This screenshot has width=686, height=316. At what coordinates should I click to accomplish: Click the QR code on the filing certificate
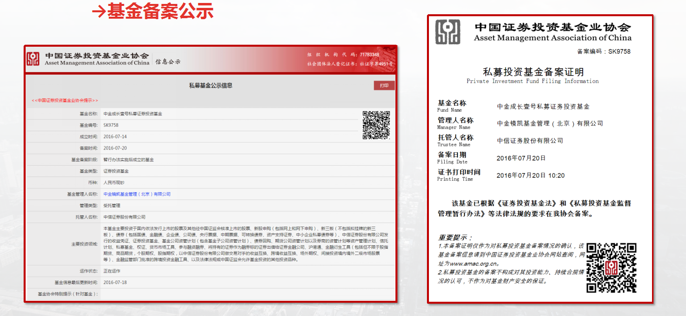[x=611, y=268]
